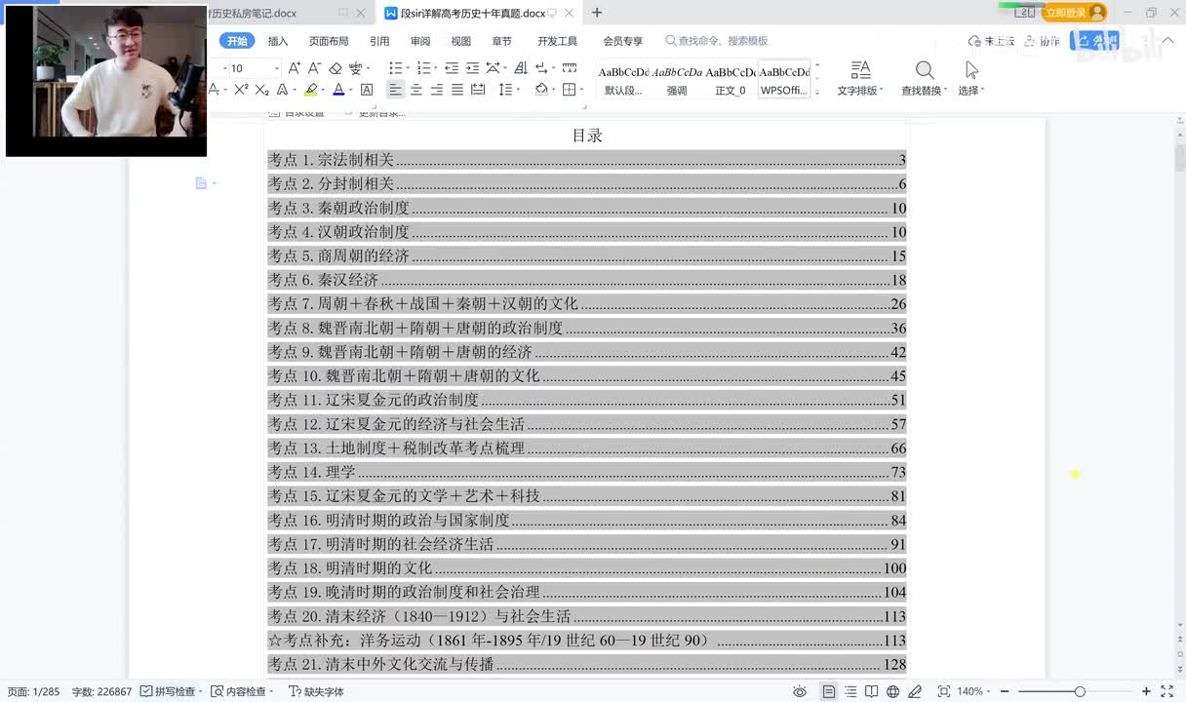Apply the 强调 emphasis style

[677, 81]
